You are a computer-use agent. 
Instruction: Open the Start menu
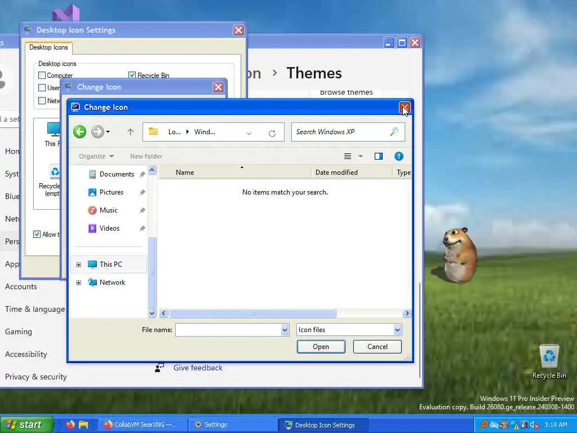point(26,425)
